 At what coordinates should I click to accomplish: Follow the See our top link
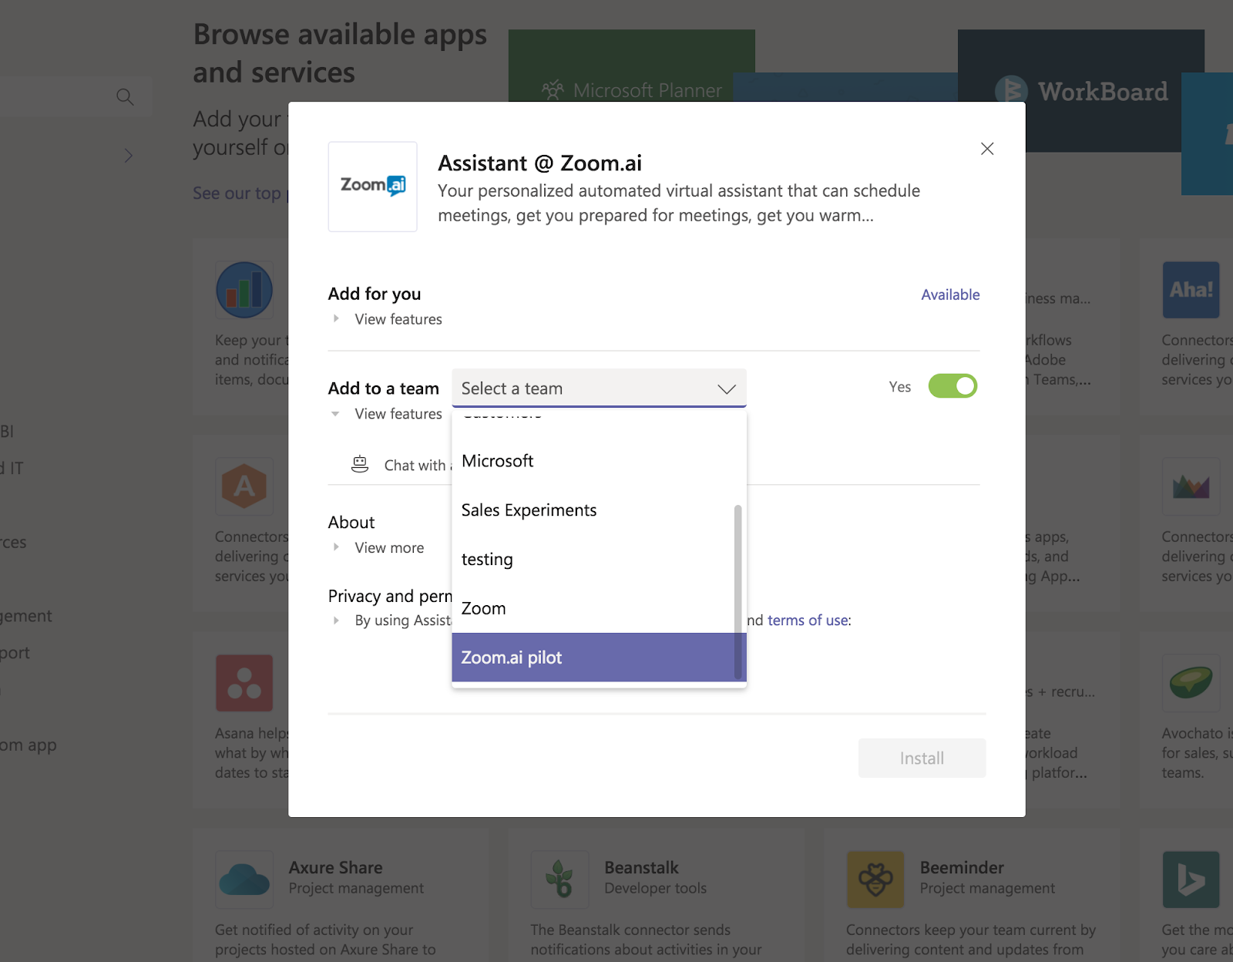237,193
